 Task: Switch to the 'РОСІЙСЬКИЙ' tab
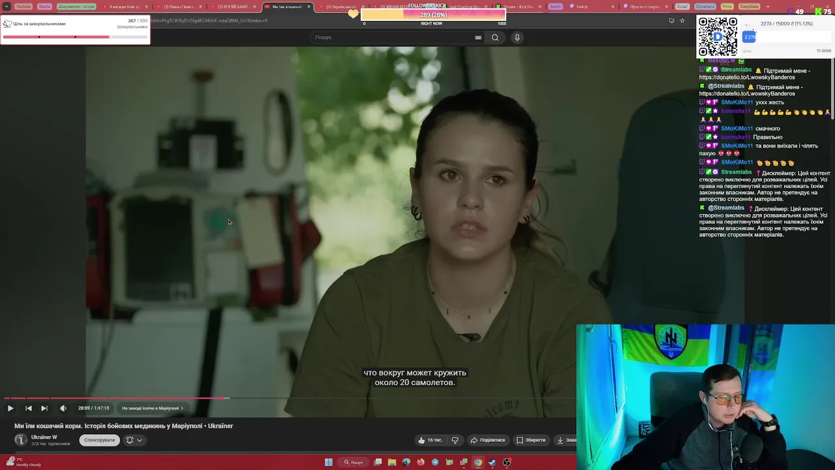pyautogui.click(x=232, y=7)
